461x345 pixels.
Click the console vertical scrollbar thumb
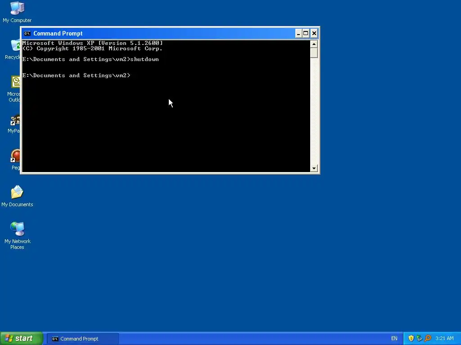coord(314,53)
